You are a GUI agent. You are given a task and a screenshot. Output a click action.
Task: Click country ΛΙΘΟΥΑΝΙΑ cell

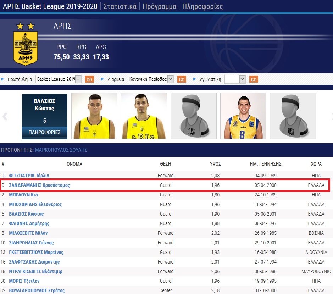coord(316,252)
